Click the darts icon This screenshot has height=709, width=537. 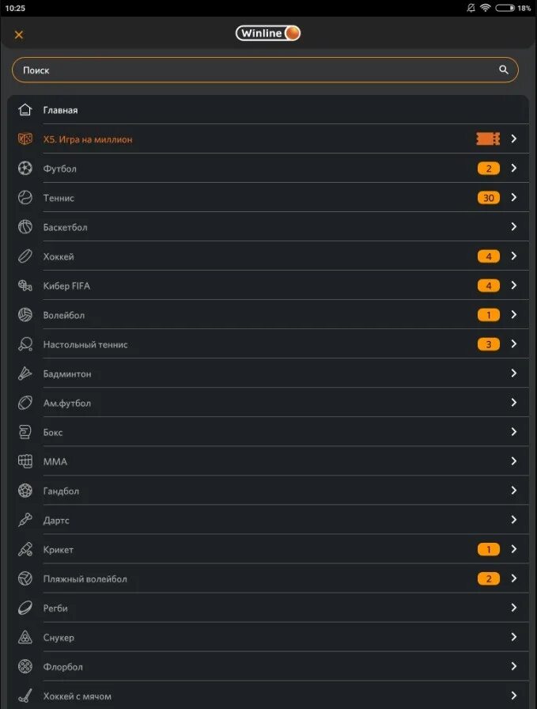tap(25, 520)
